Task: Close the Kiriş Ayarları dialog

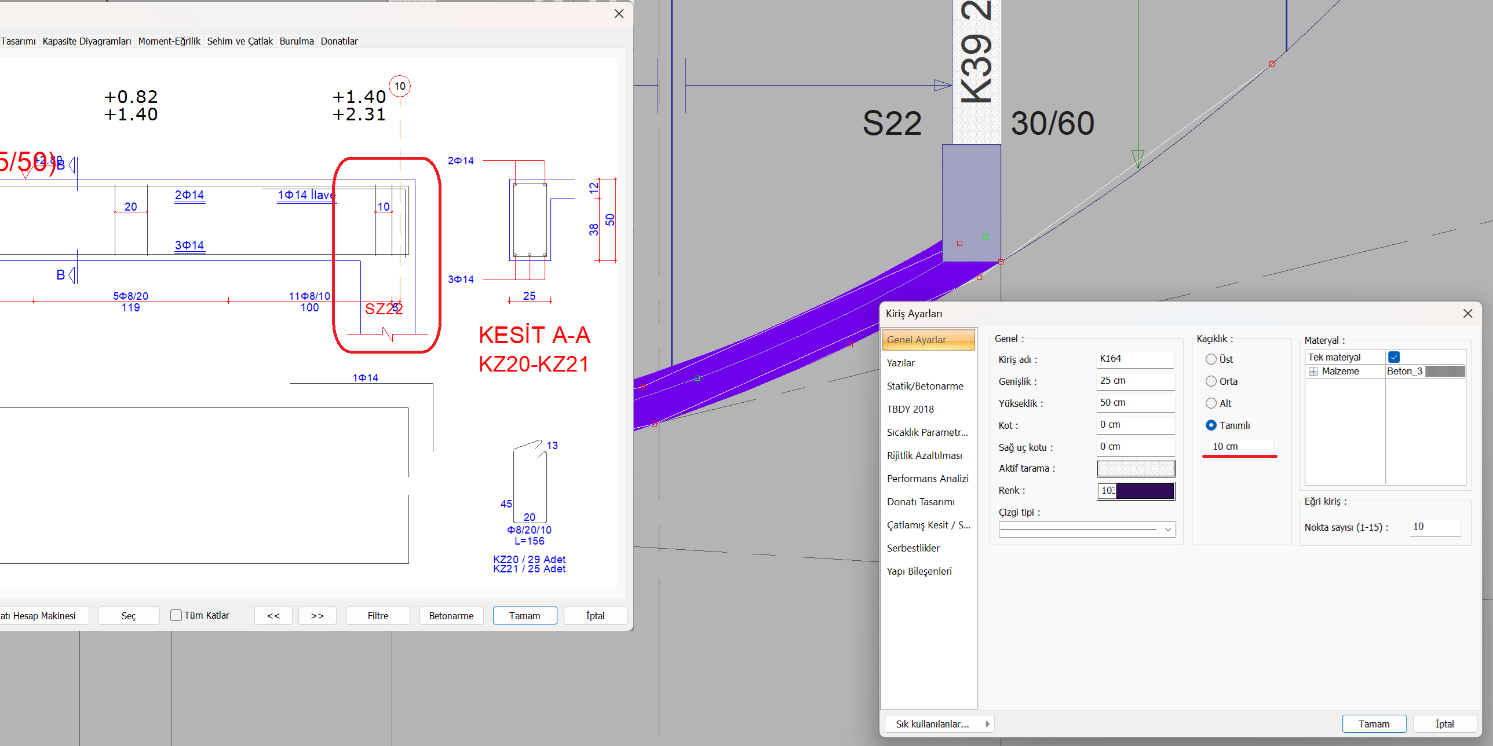Action: pyautogui.click(x=1468, y=313)
